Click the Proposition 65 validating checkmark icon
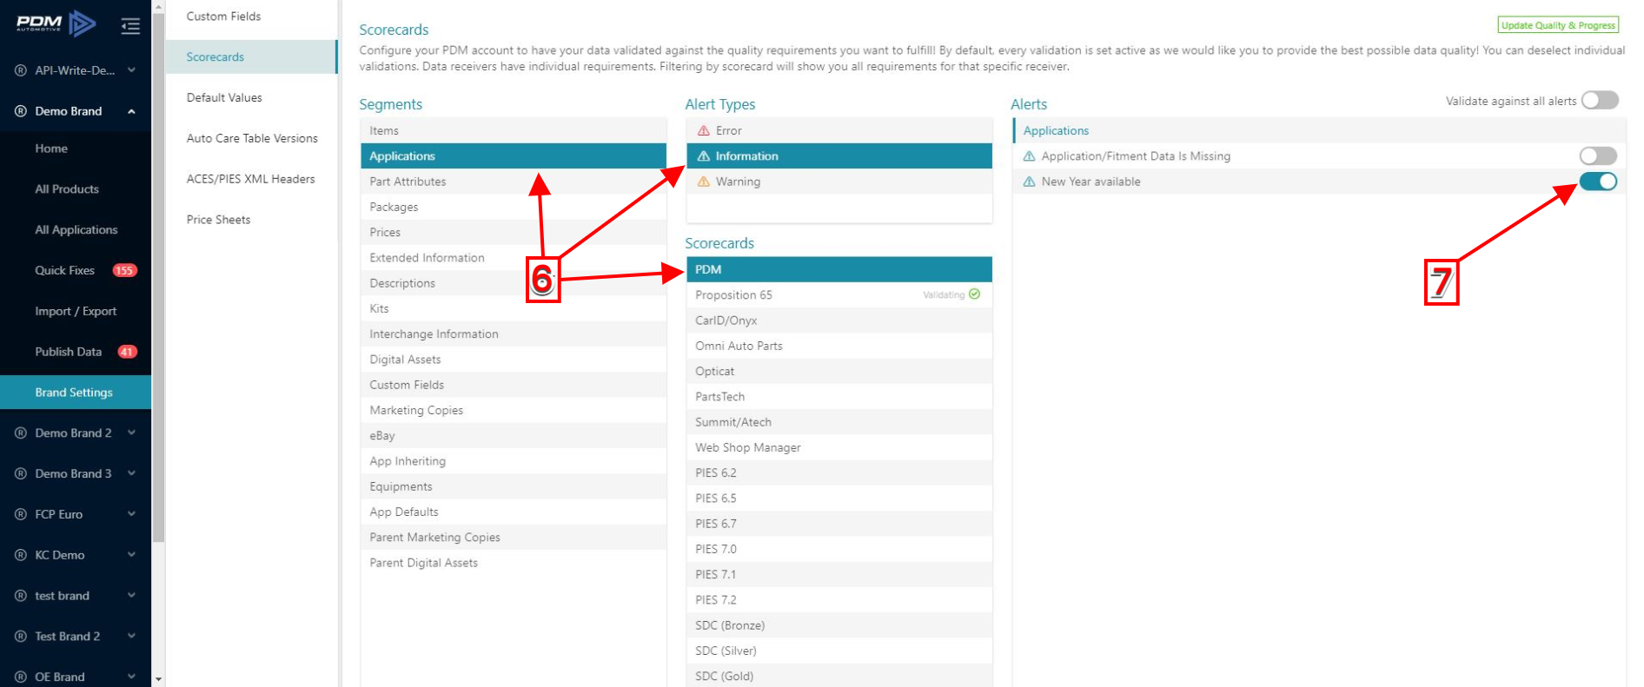 pos(974,294)
